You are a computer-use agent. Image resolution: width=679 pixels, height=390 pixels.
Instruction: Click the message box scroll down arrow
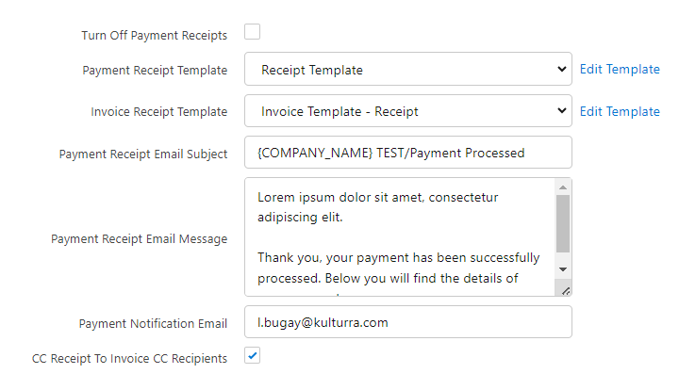click(x=563, y=268)
